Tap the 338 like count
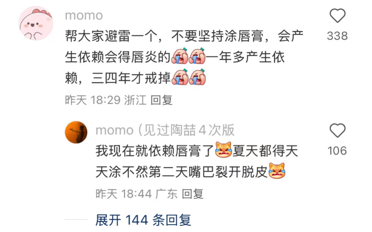 [x=337, y=36]
